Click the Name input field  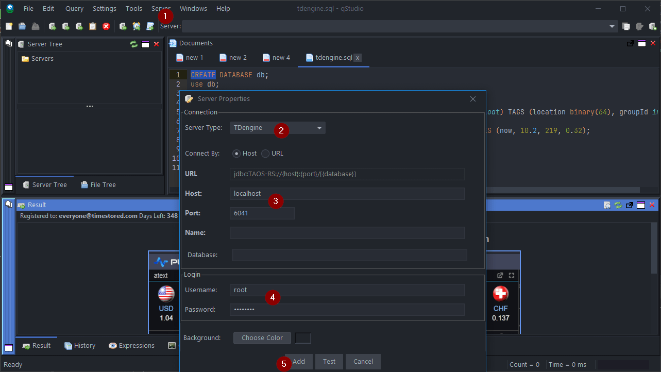click(347, 233)
